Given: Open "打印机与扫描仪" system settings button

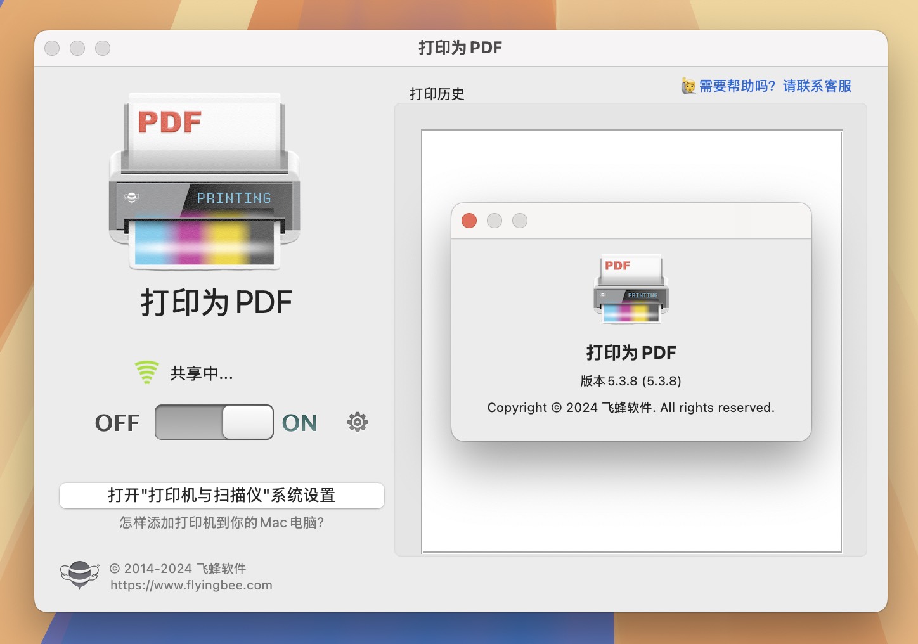Looking at the screenshot, I should pos(222,495).
